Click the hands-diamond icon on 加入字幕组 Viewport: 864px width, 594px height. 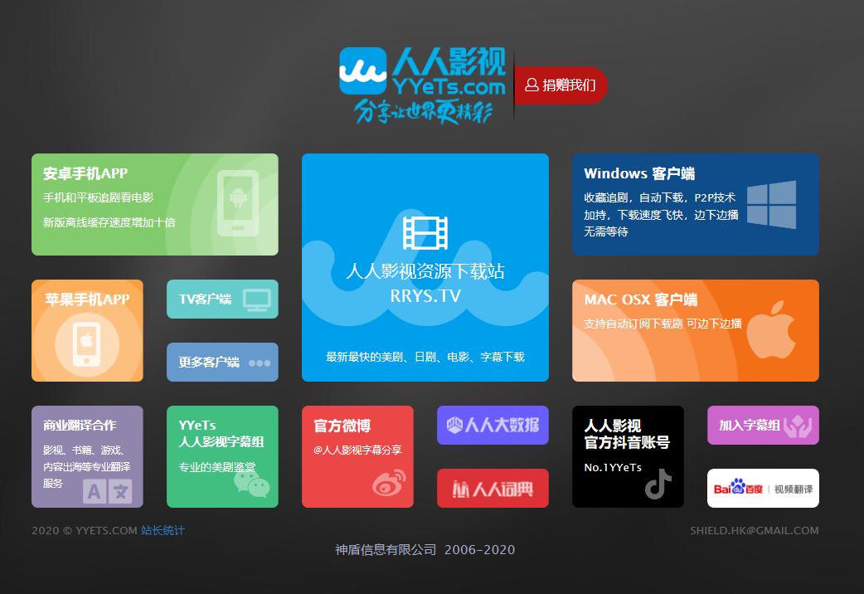click(x=798, y=426)
